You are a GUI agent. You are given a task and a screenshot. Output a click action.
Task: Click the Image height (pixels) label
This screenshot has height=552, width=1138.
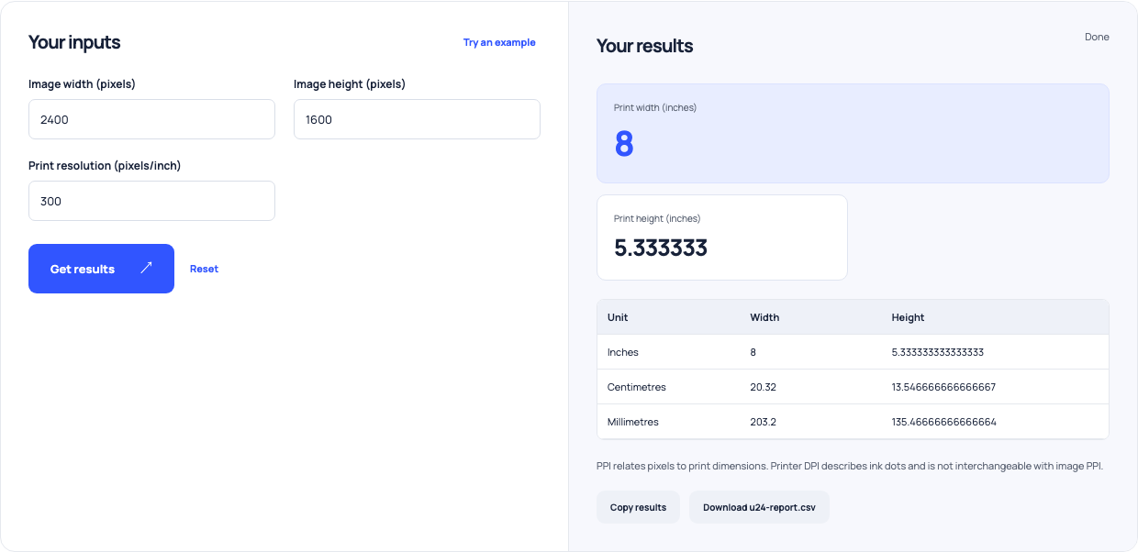350,84
